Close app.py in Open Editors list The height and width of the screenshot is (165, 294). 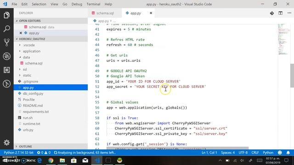click(21, 33)
